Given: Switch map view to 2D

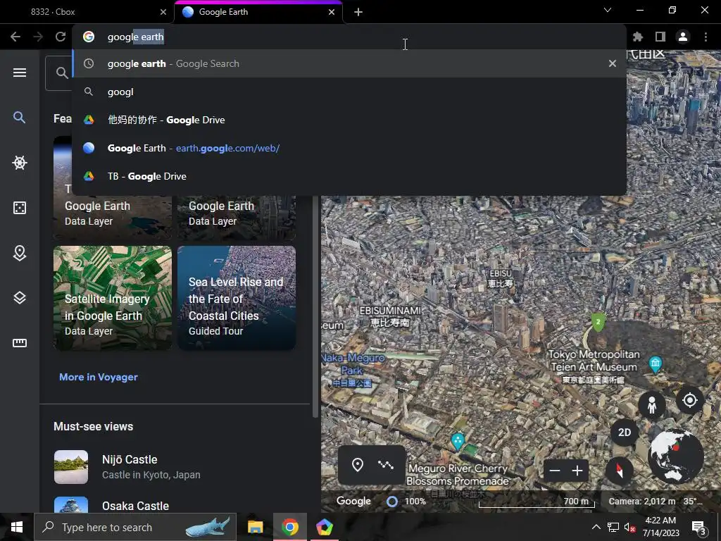Looking at the screenshot, I should (624, 433).
